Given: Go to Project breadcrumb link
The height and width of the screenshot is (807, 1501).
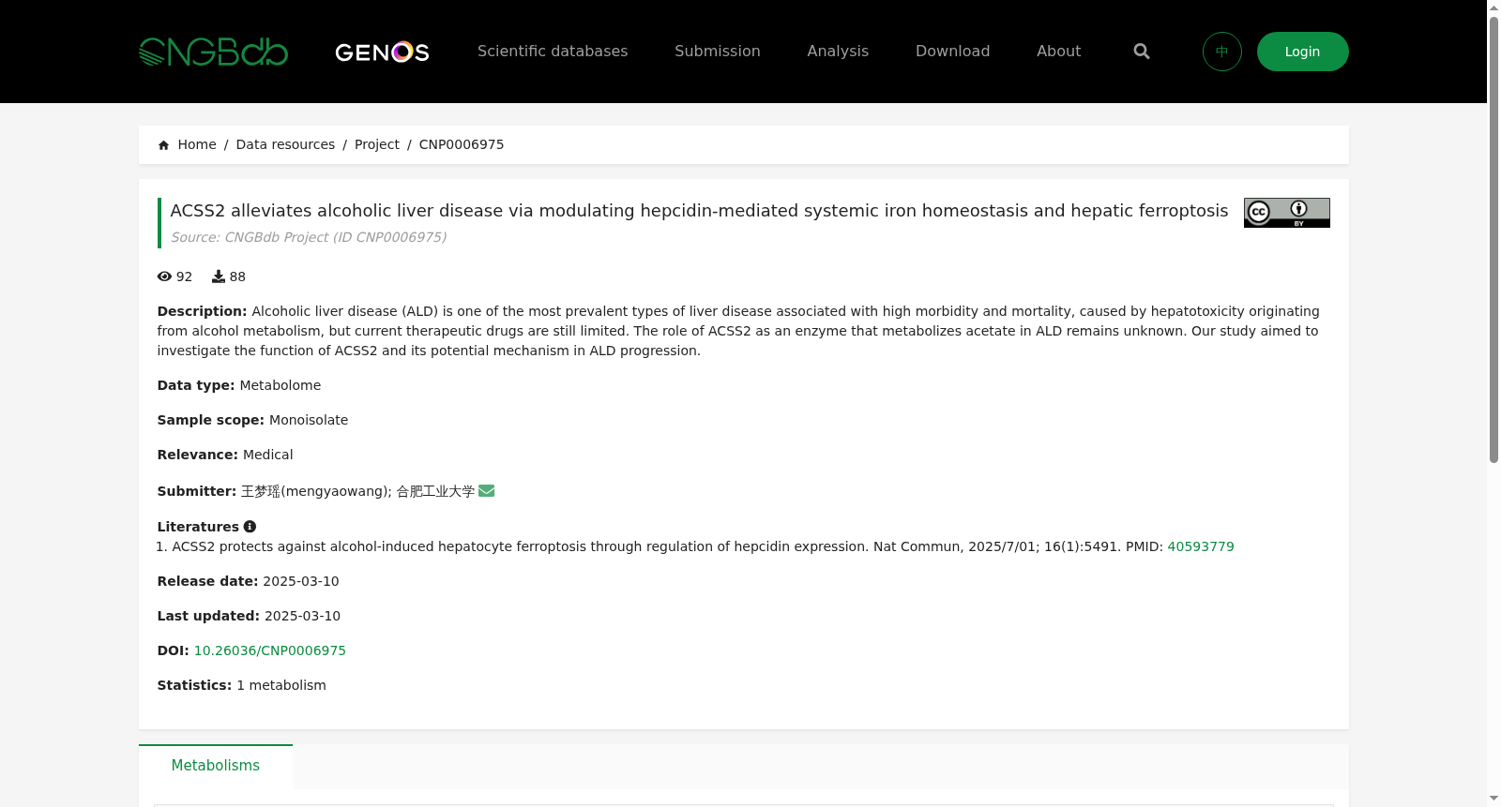Looking at the screenshot, I should point(377,144).
